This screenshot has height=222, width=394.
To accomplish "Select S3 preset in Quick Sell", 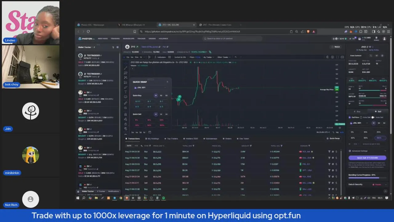I will 167,114.
